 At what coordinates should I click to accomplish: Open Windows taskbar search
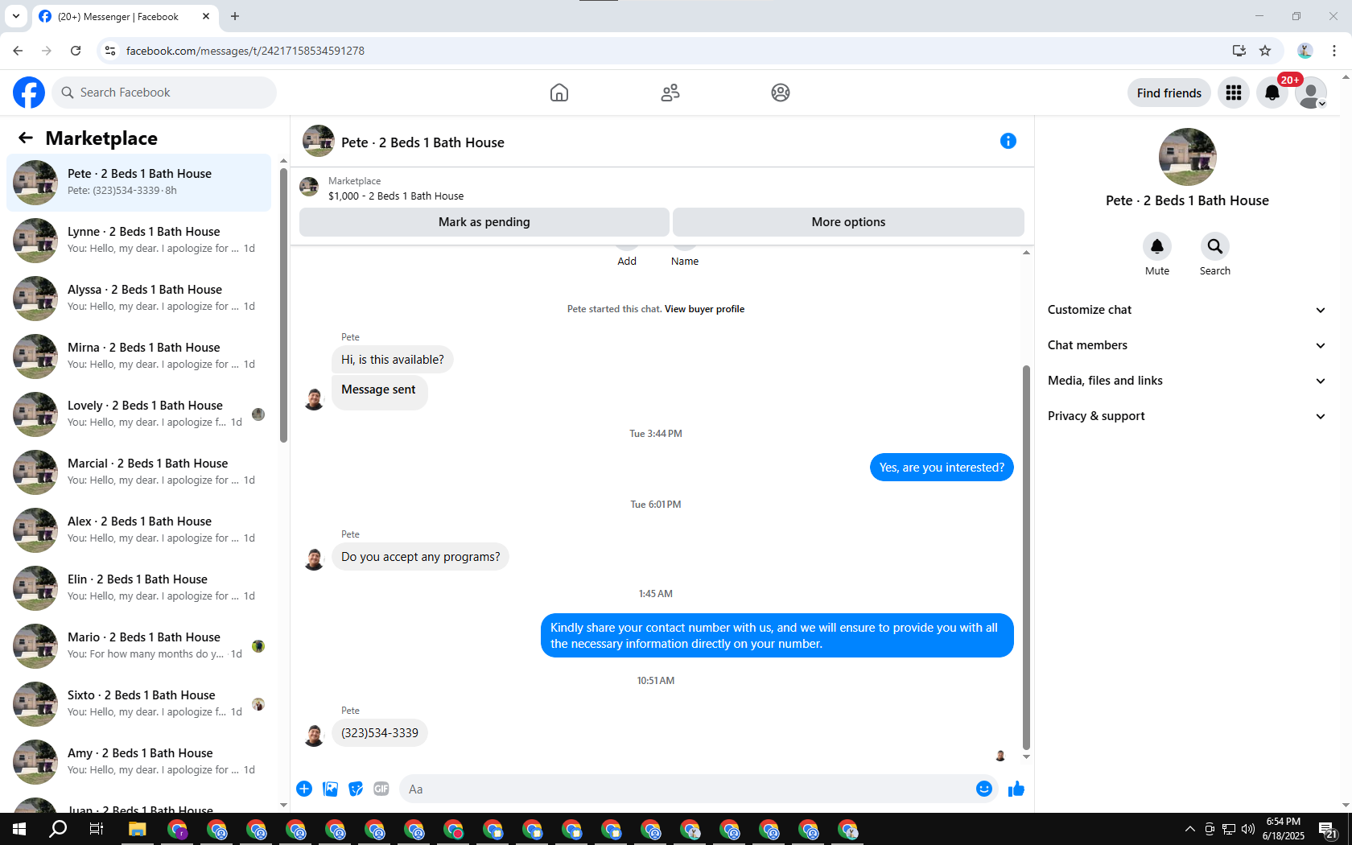(58, 829)
